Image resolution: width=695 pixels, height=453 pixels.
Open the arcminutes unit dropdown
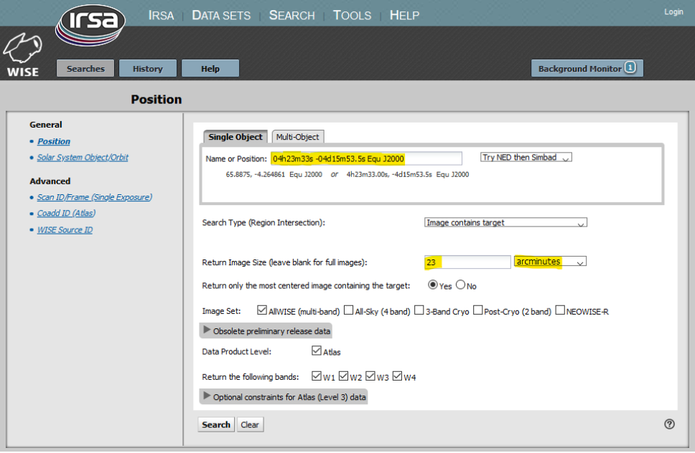tap(550, 262)
